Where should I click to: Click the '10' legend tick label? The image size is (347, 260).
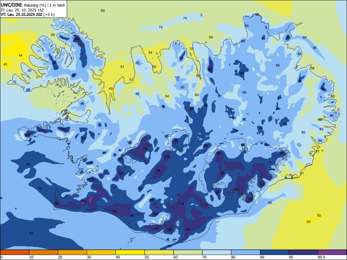(31, 257)
